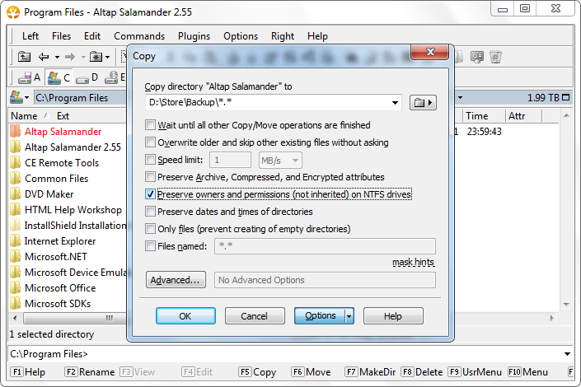581x387 pixels.
Task: Check the Files named checkbox
Action: 150,246
